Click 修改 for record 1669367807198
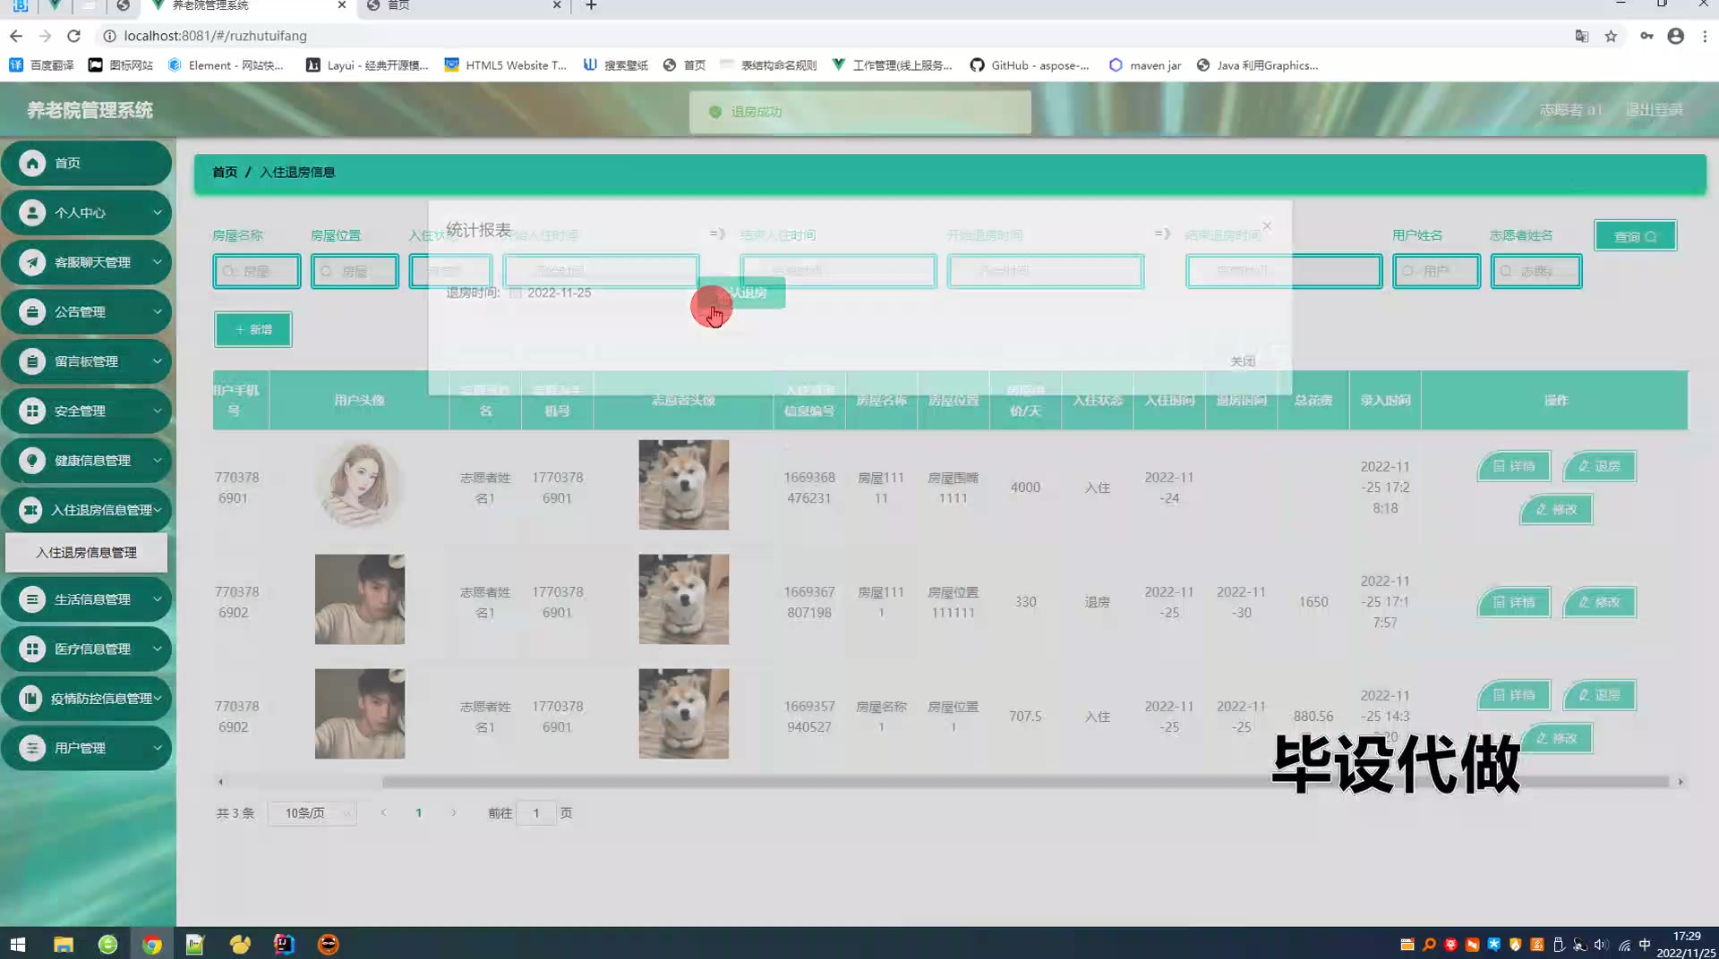 pos(1600,602)
